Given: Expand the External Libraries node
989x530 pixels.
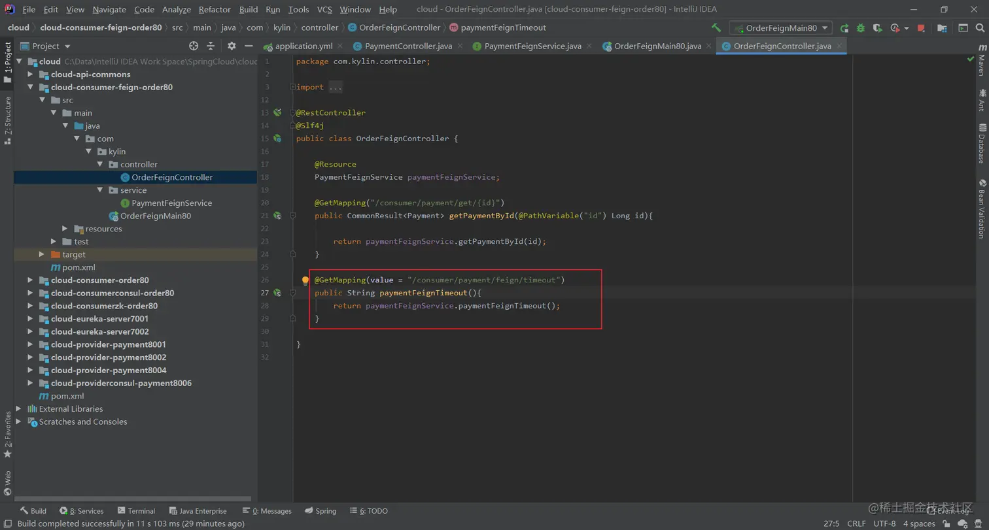Looking at the screenshot, I should point(18,408).
